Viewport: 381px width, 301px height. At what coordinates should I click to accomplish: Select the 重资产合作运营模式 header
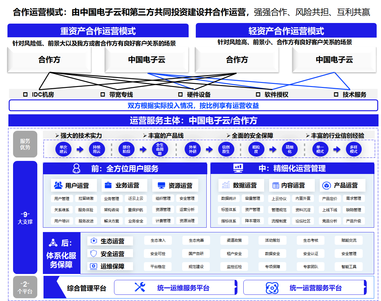pyautogui.click(x=98, y=30)
